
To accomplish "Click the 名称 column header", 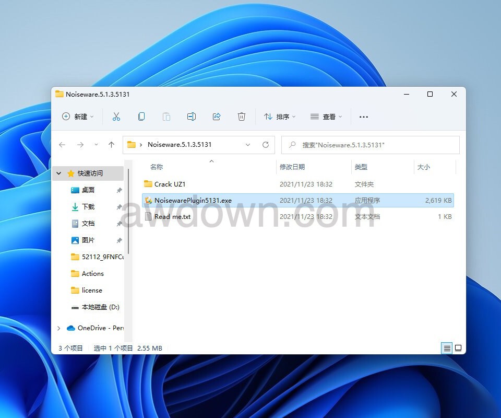I will pos(157,167).
